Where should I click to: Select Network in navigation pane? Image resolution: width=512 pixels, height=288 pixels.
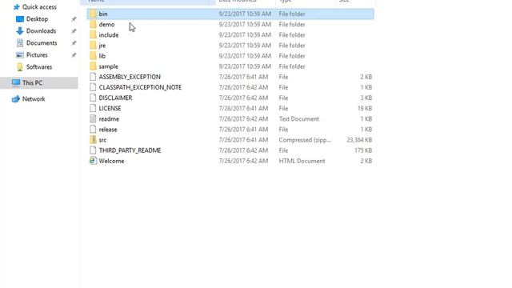[34, 99]
